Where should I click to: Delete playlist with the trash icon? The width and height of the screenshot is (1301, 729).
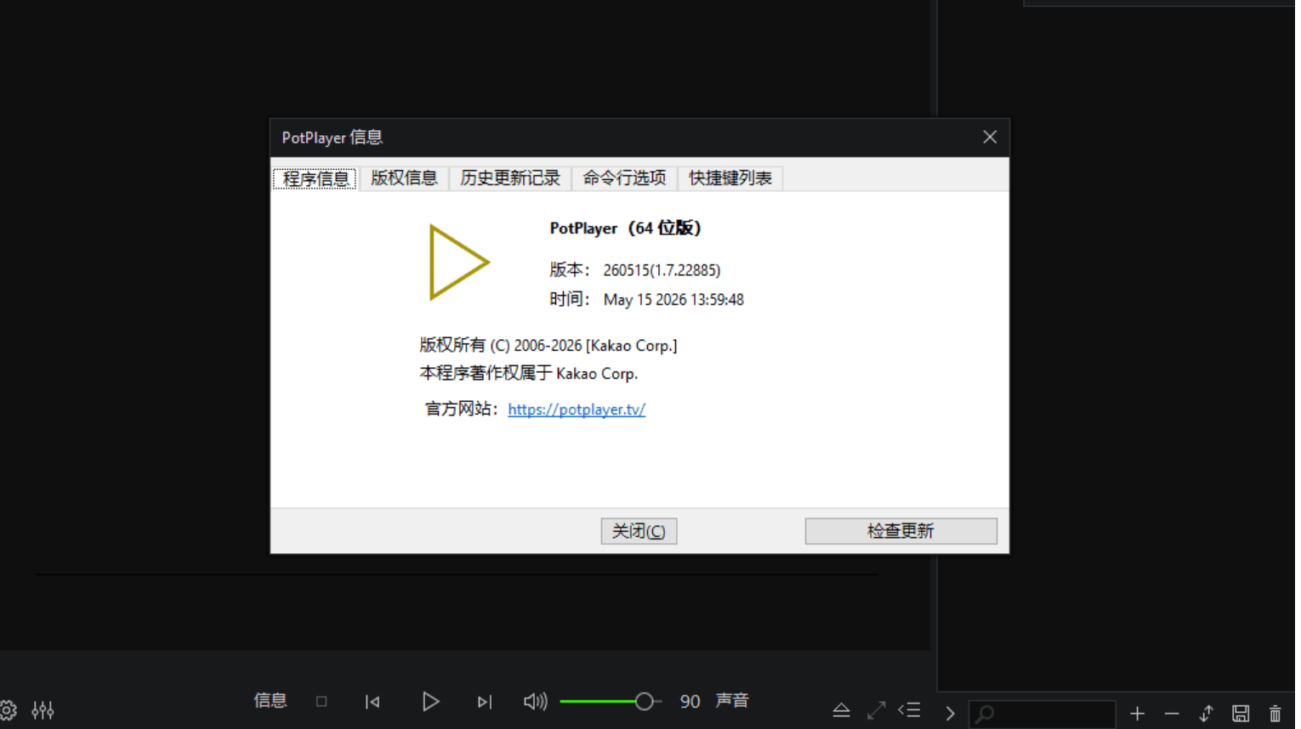[x=1275, y=714]
